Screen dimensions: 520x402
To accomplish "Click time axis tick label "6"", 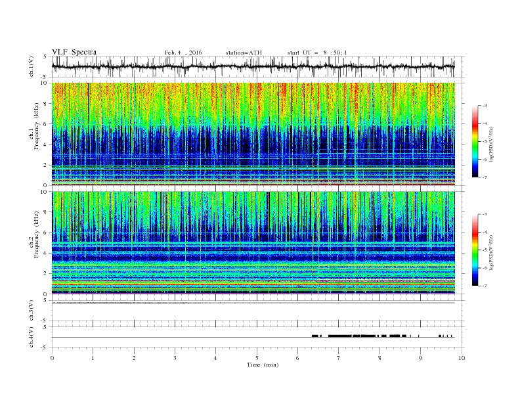I will tap(297, 358).
